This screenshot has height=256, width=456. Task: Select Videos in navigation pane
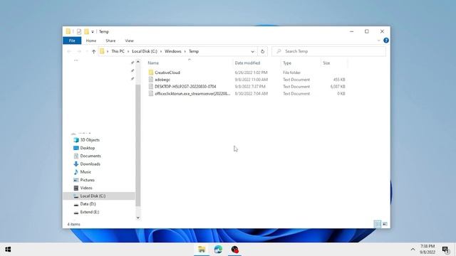coord(86,188)
